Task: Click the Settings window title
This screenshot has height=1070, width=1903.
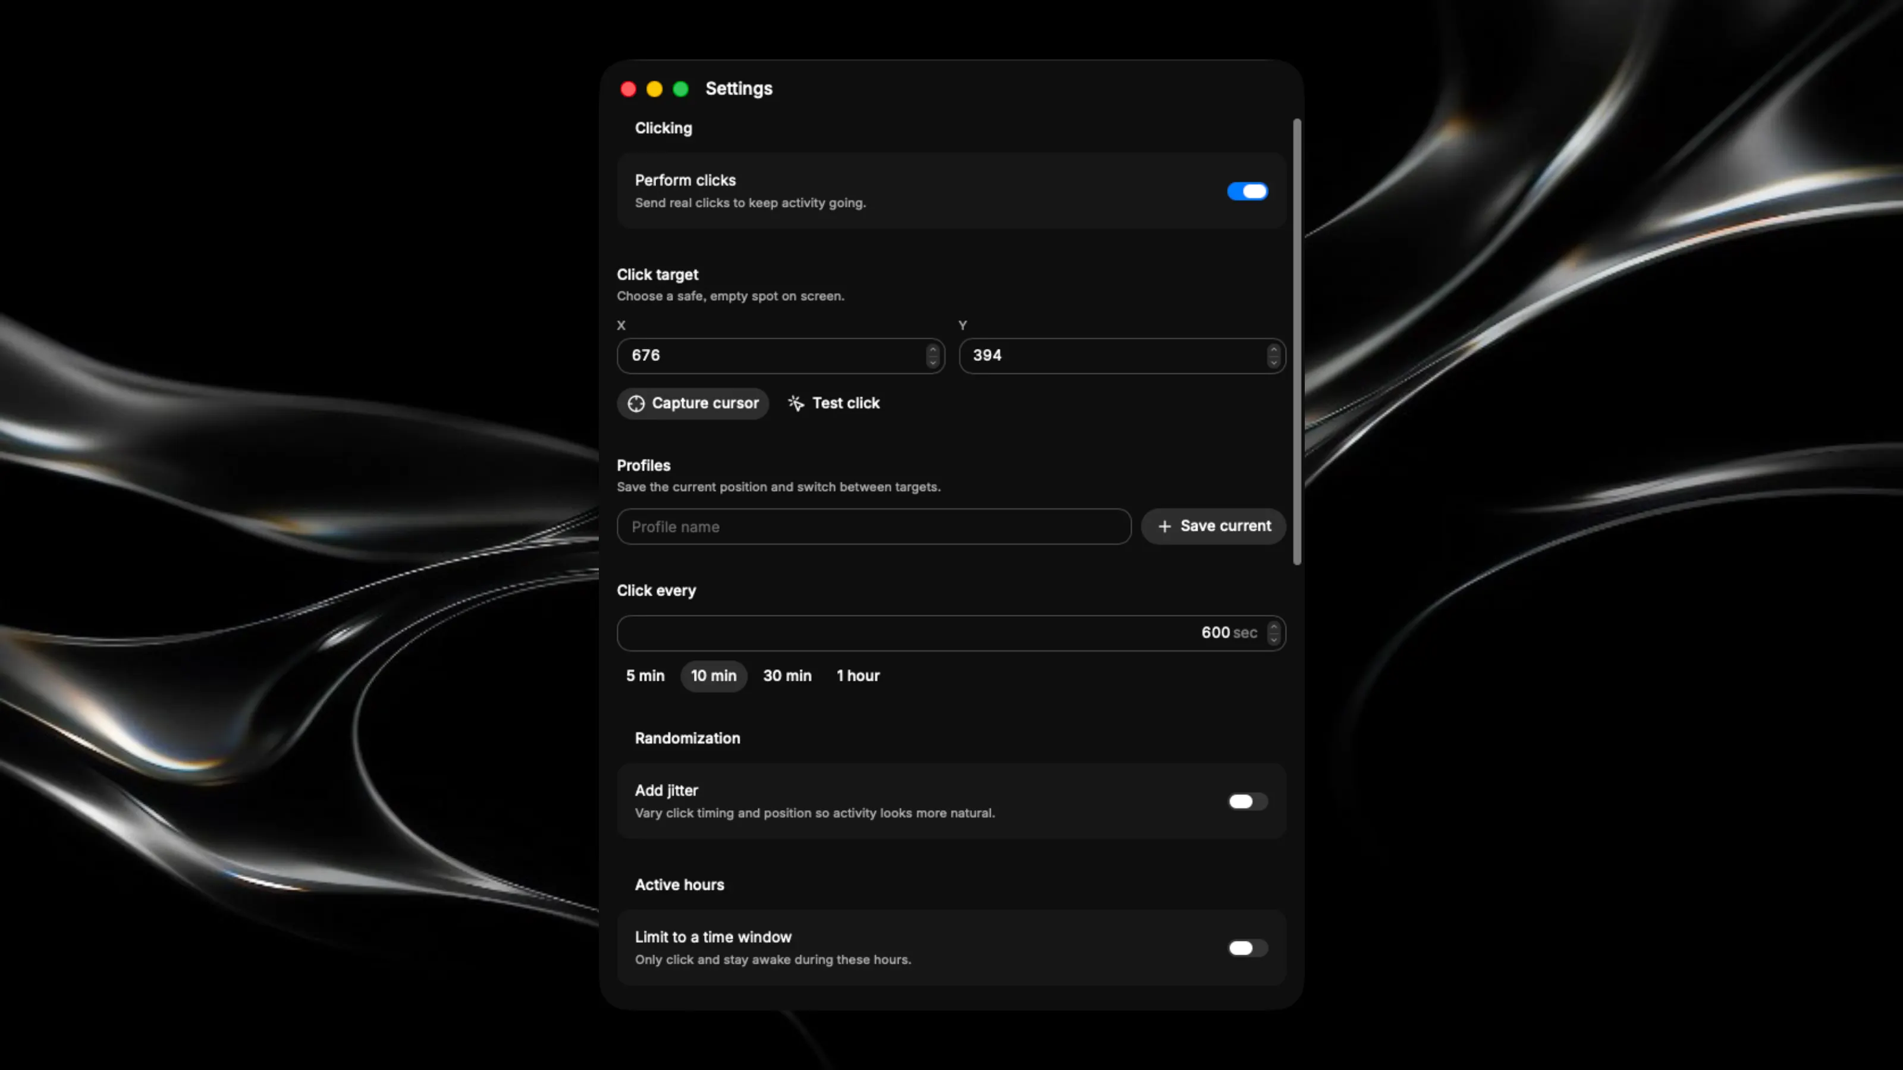Action: 739,89
